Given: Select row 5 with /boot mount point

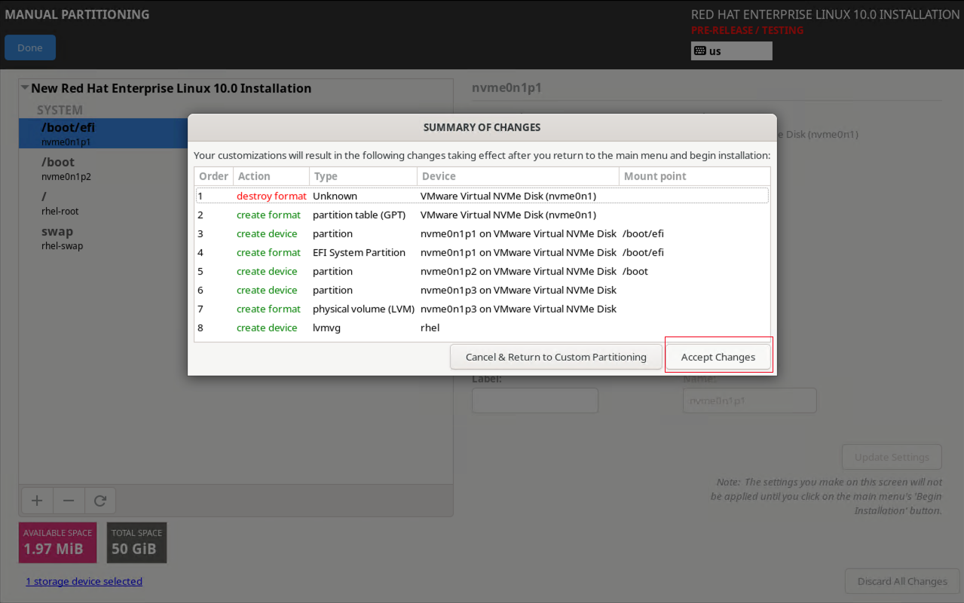Looking at the screenshot, I should 482,271.
